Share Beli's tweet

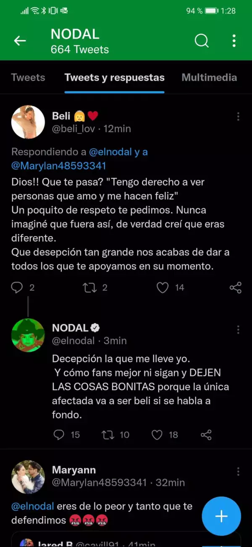click(236, 288)
